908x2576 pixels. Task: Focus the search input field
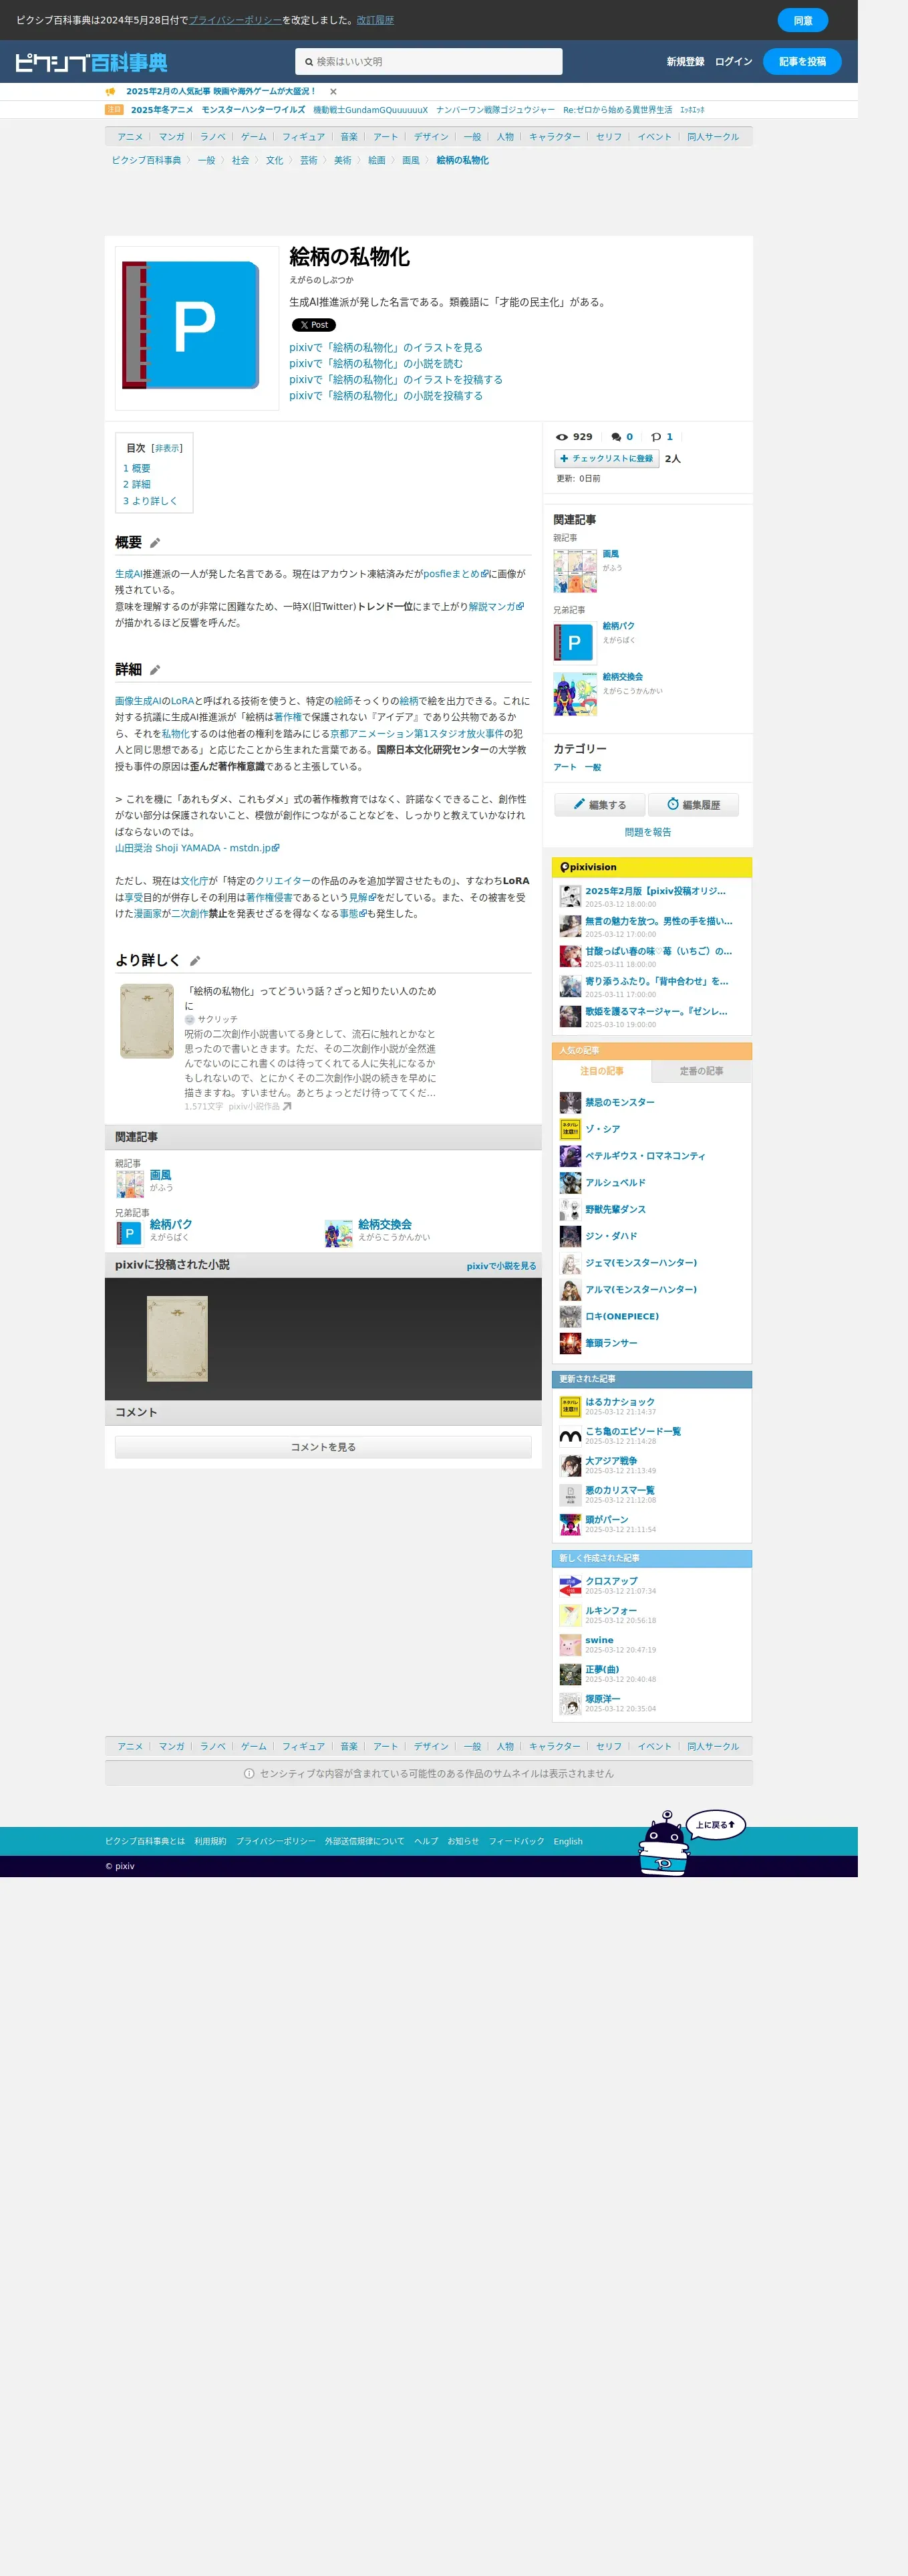pos(428,62)
